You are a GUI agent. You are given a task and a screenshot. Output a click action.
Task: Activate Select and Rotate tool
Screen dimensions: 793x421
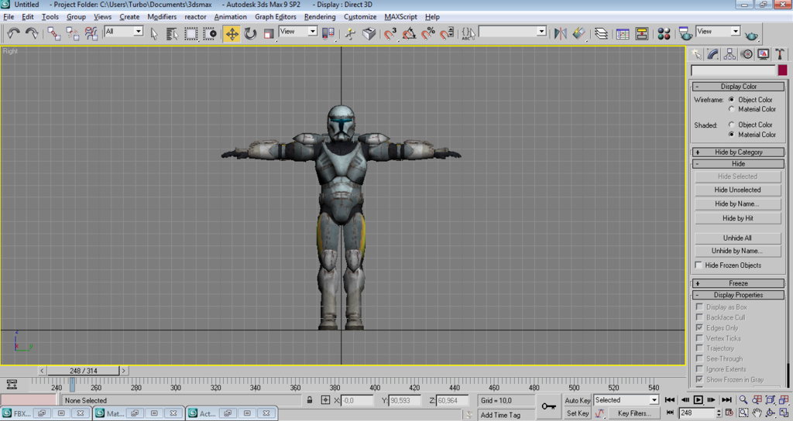tap(250, 34)
